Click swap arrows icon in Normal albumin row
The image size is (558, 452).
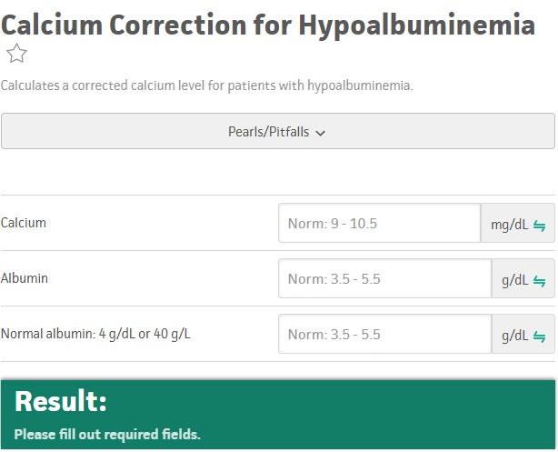click(x=539, y=336)
